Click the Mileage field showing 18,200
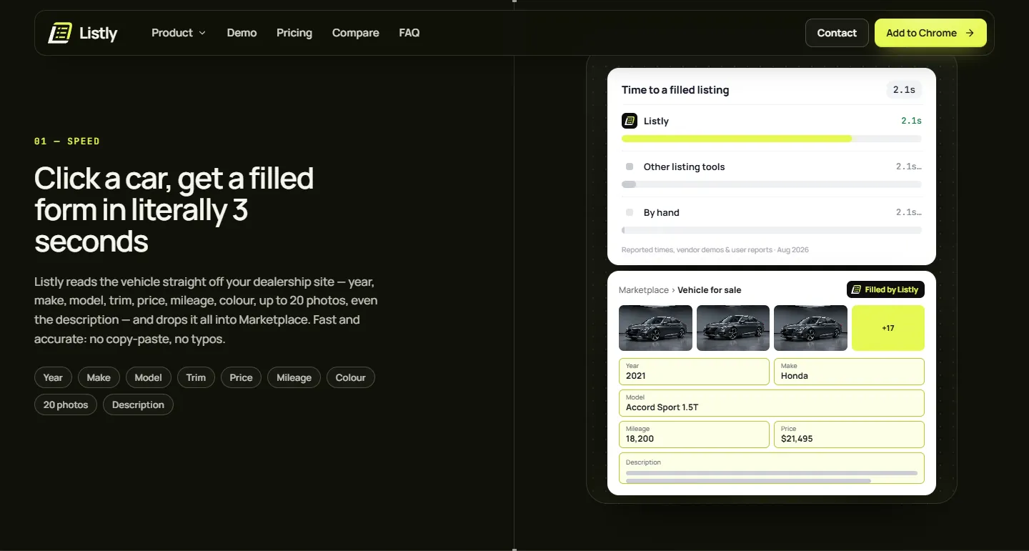The image size is (1029, 551). click(694, 435)
